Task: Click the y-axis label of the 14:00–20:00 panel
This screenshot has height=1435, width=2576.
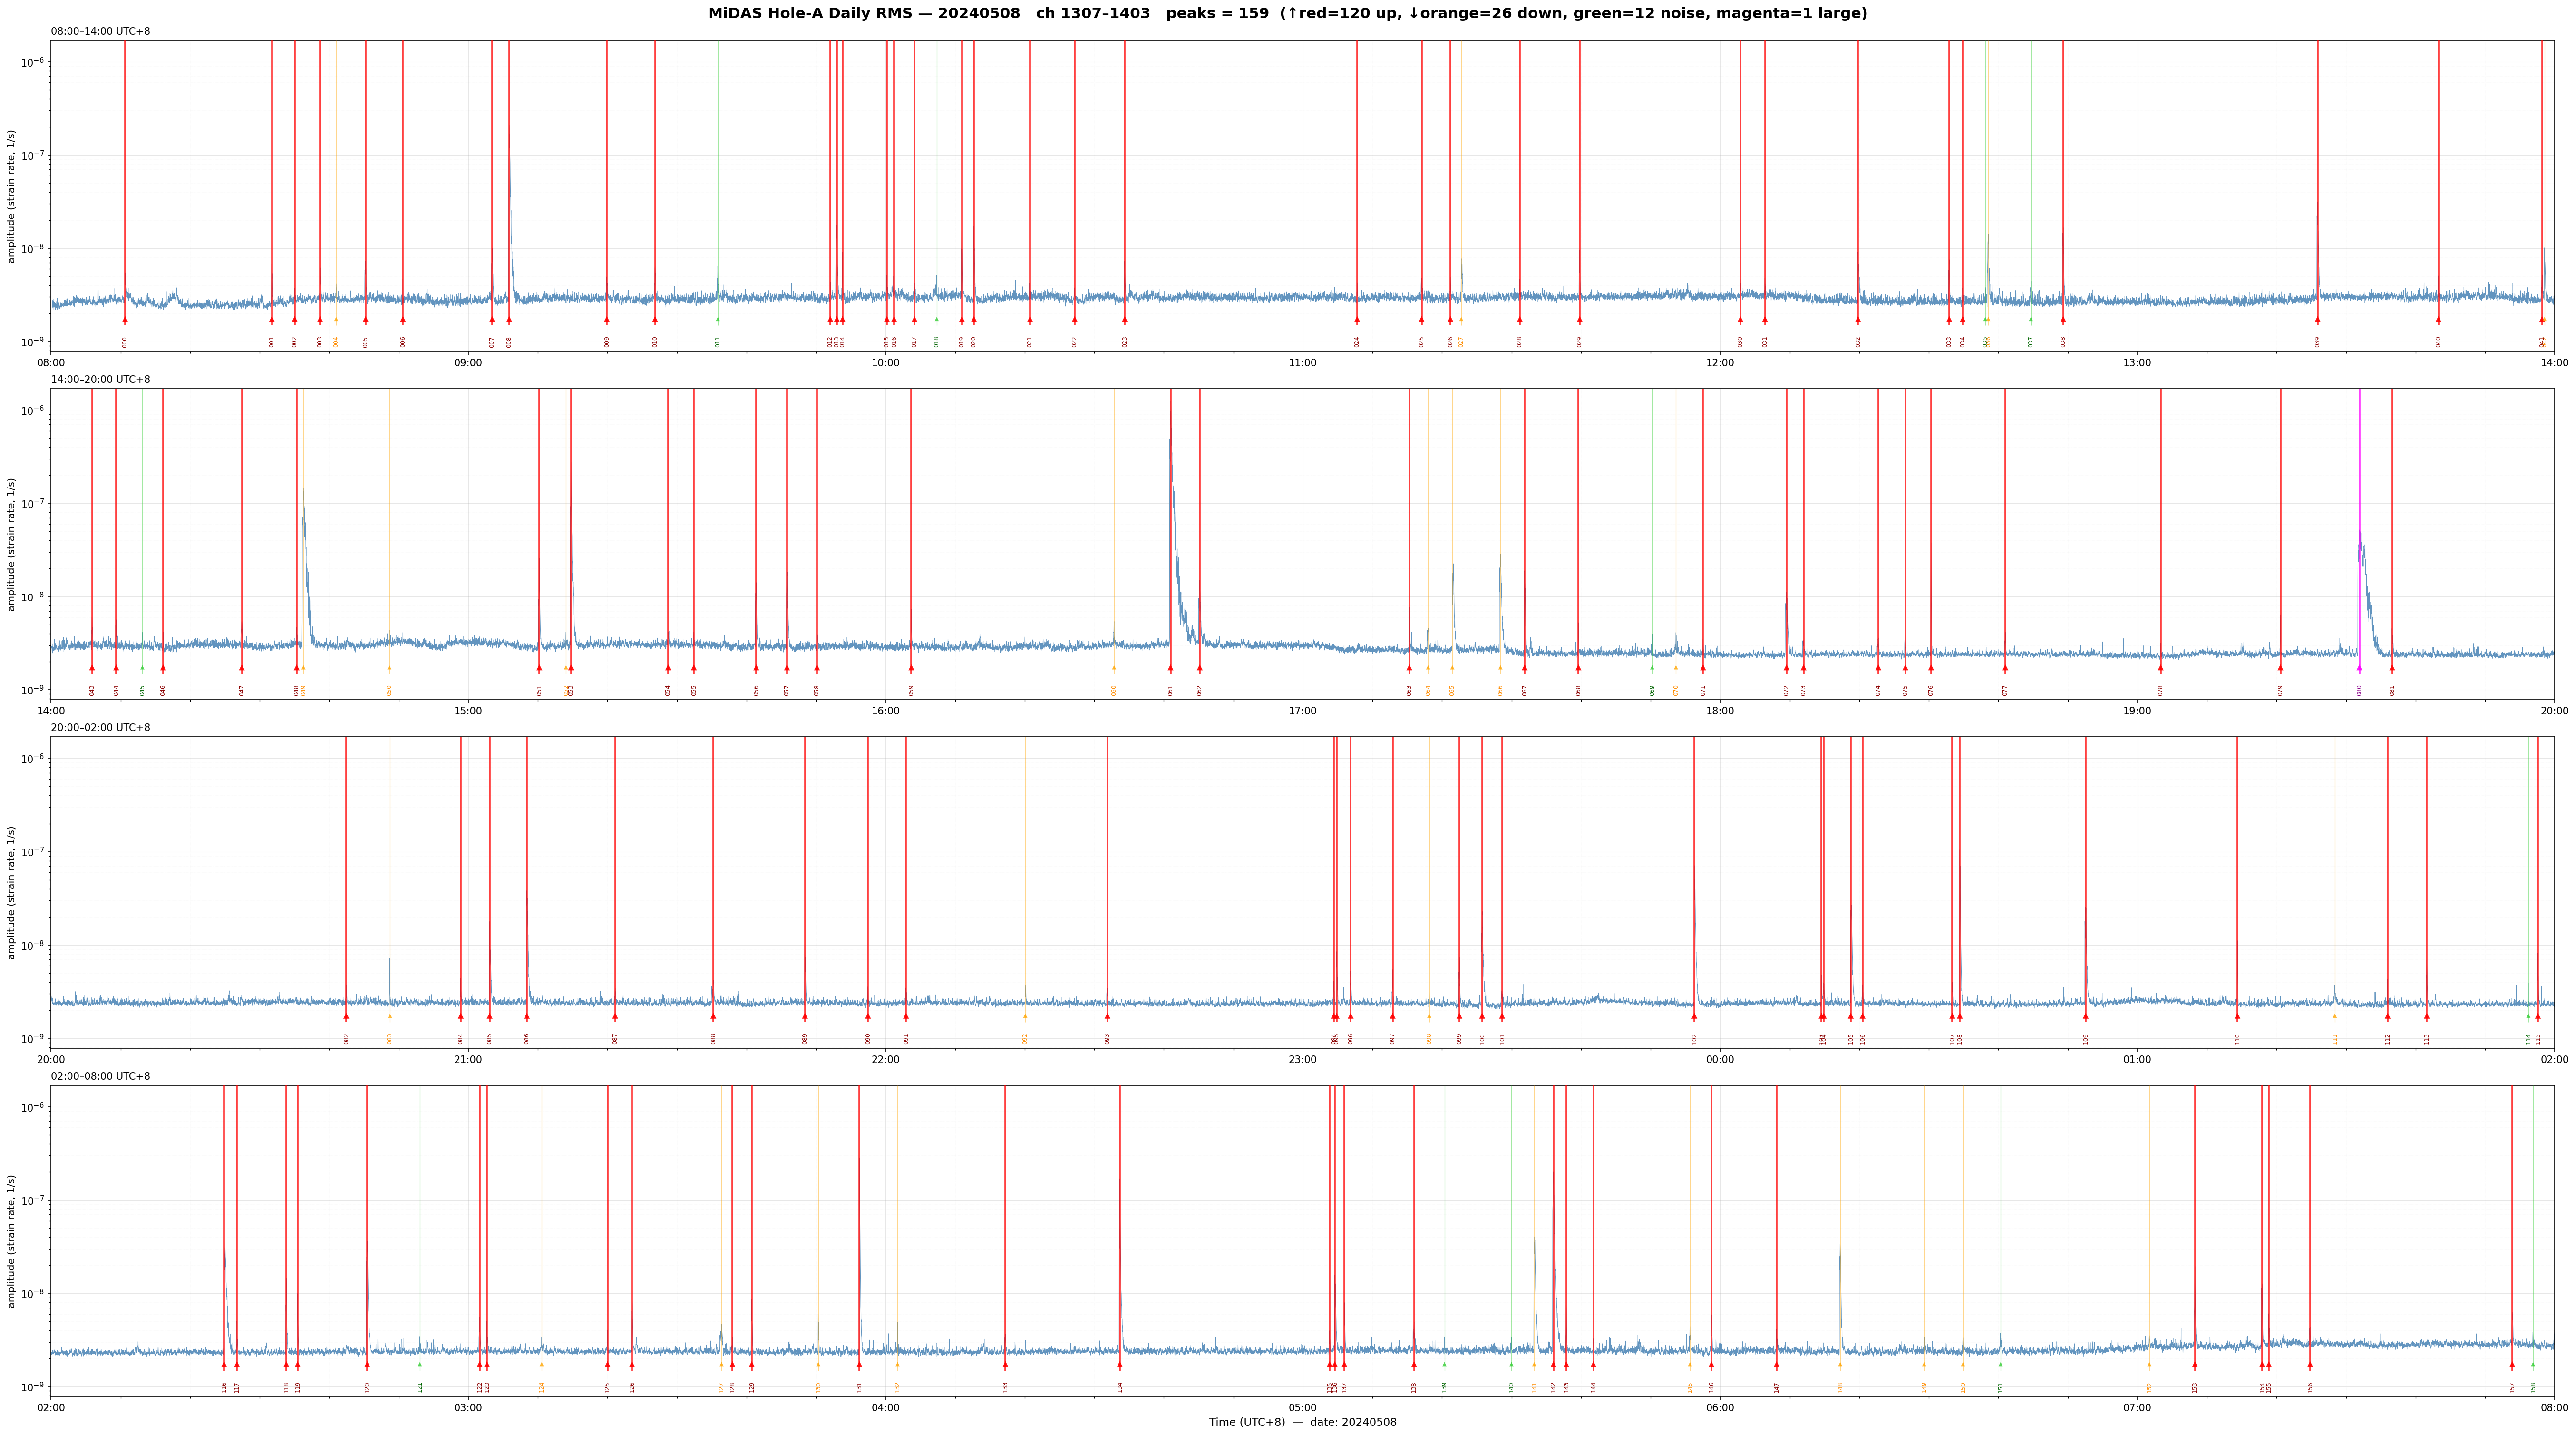Action: [12, 544]
